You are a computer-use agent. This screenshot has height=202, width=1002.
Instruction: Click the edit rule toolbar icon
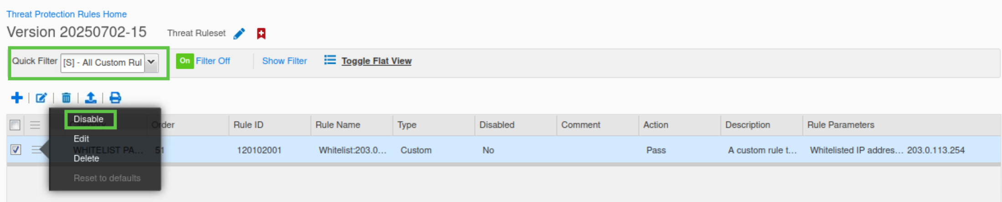click(41, 98)
